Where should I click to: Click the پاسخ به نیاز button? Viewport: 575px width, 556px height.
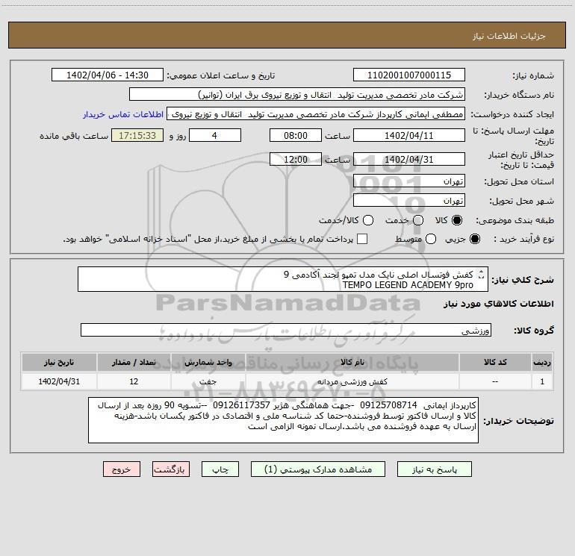[435, 469]
